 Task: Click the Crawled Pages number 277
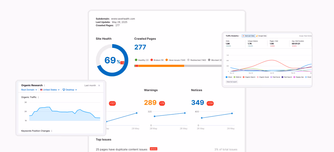(140, 47)
